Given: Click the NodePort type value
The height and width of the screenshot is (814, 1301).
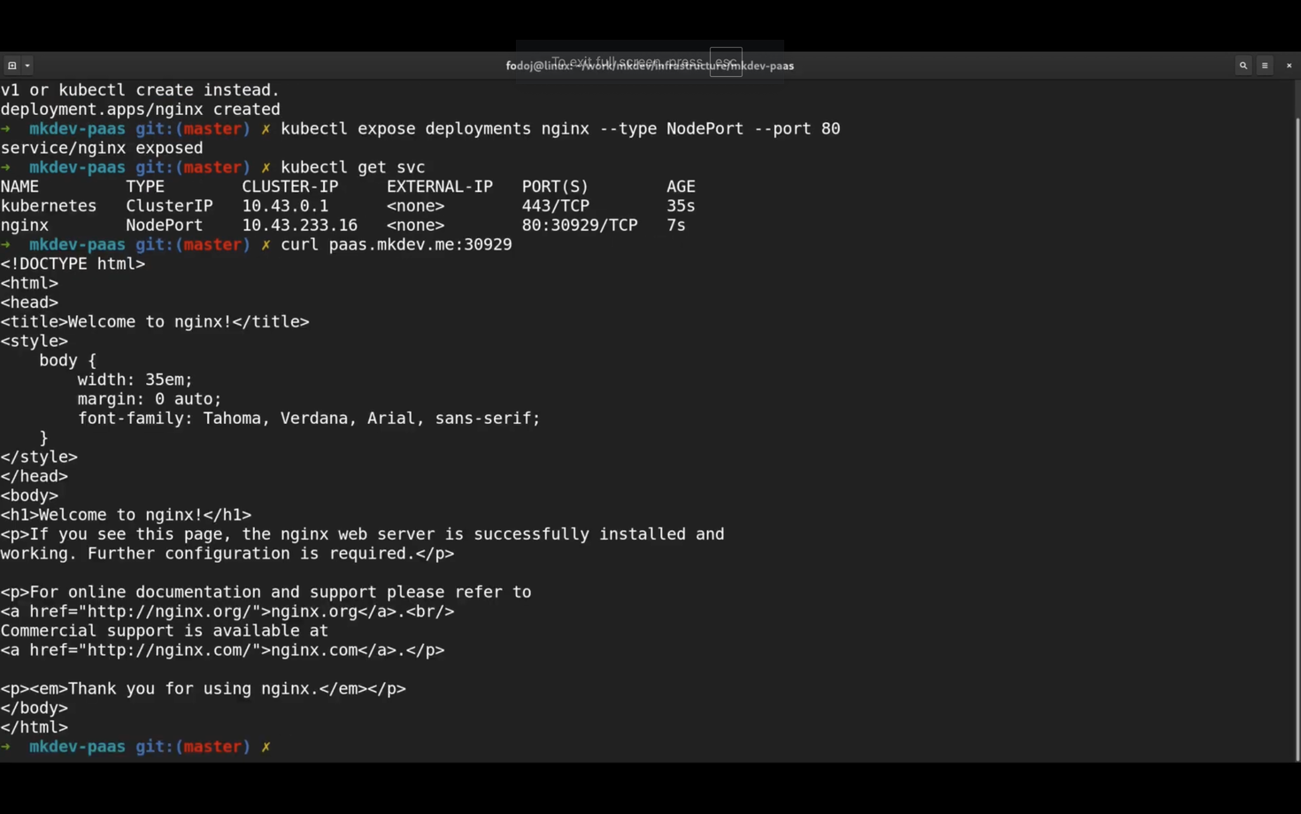Looking at the screenshot, I should (x=165, y=226).
